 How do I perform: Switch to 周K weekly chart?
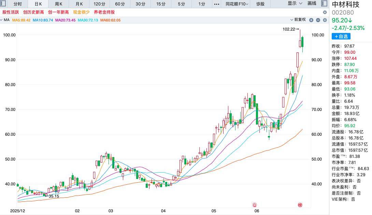59,4
